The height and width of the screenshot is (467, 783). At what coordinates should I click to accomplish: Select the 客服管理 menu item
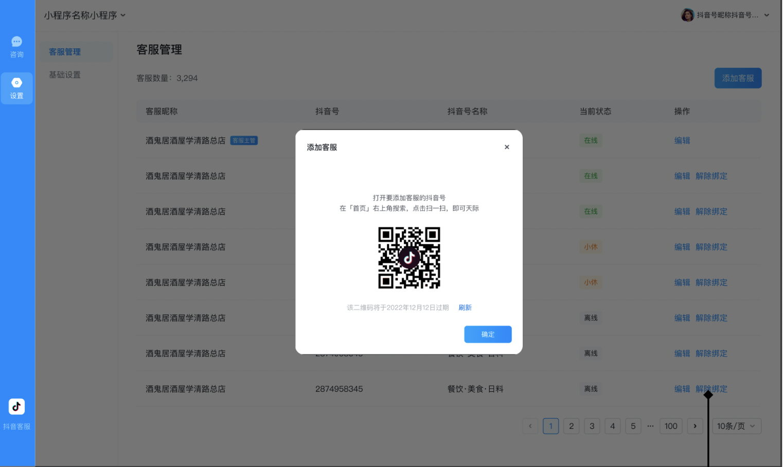pyautogui.click(x=76, y=52)
